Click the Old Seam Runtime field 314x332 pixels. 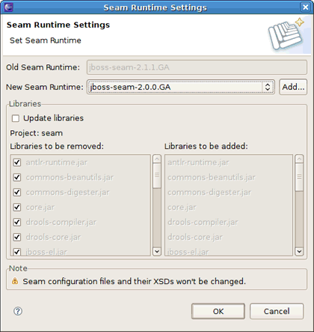tap(197, 67)
